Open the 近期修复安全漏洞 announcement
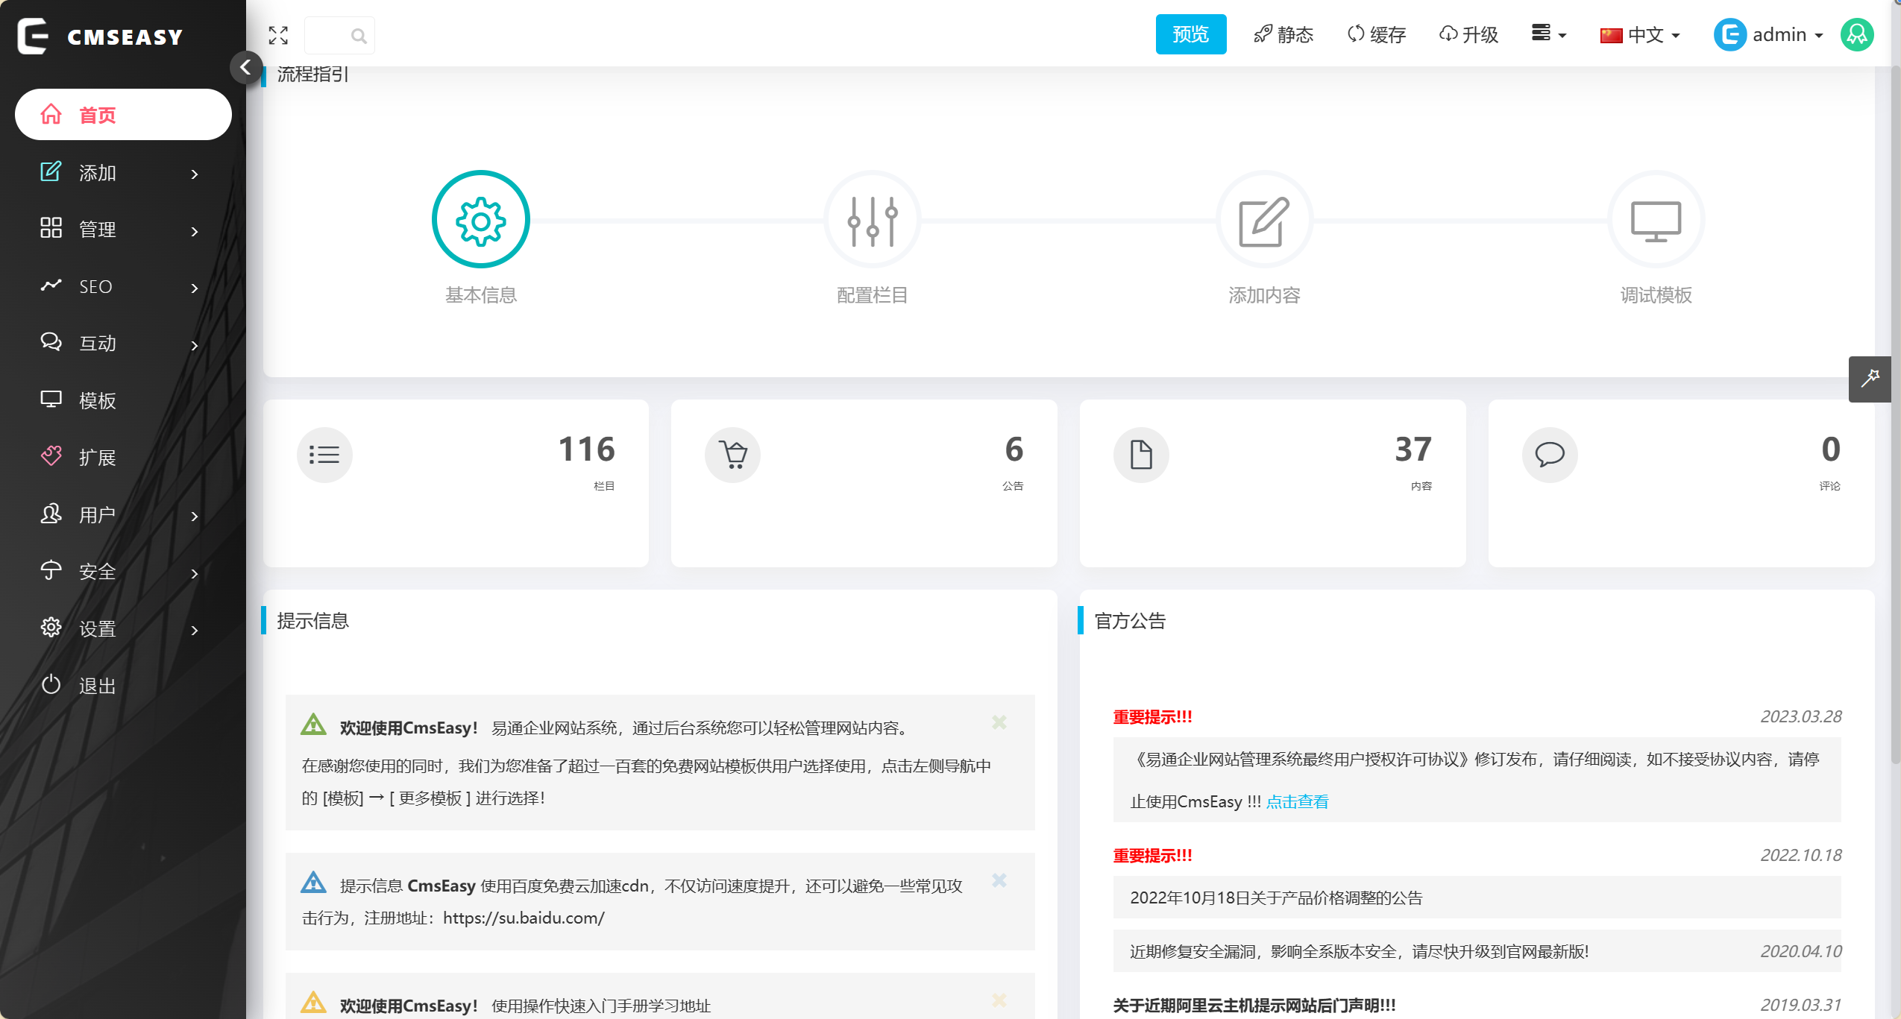Screen dimensions: 1901x1019 (x=1359, y=951)
